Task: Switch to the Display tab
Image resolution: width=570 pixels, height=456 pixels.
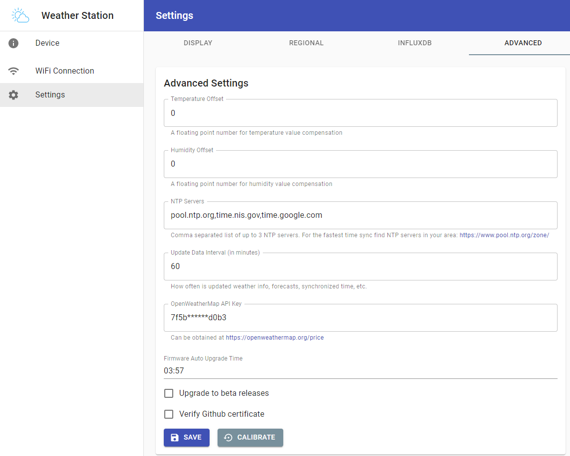Action: click(198, 43)
